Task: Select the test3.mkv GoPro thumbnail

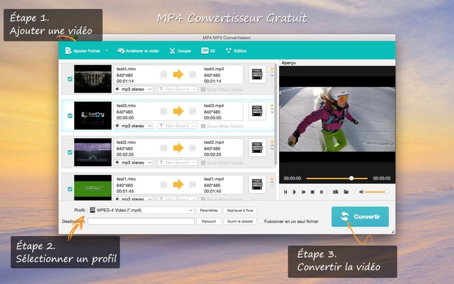Action: coord(93,115)
